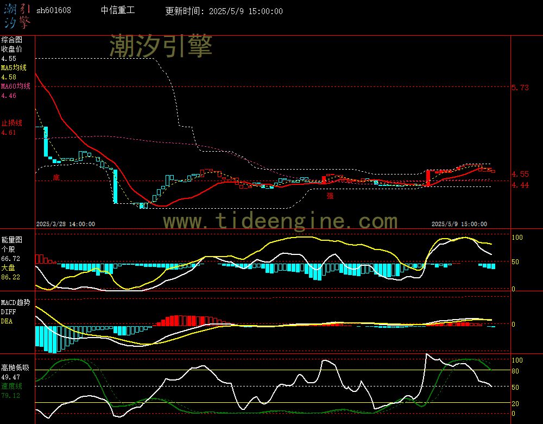Viewport: 543px width, 424px height.
Task: Select the stock code sh601608
Action: coord(54,10)
